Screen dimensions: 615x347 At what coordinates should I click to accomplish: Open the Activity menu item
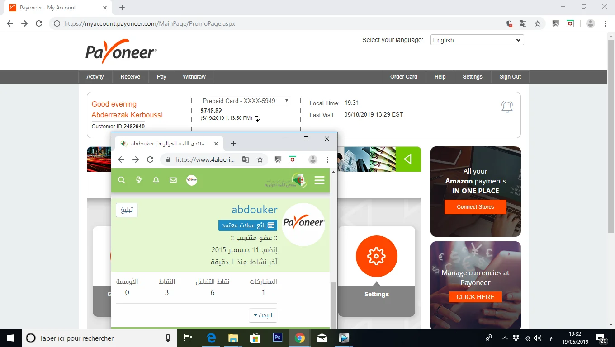click(95, 77)
